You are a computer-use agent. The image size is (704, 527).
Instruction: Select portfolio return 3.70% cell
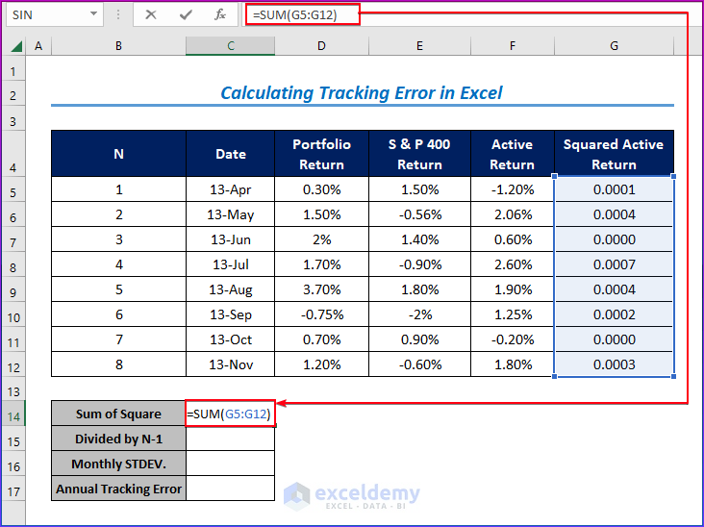[321, 289]
